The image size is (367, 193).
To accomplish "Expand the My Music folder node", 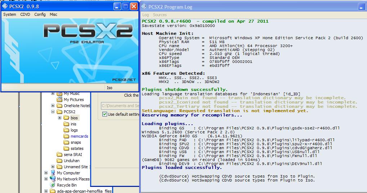I will [x=53, y=93].
